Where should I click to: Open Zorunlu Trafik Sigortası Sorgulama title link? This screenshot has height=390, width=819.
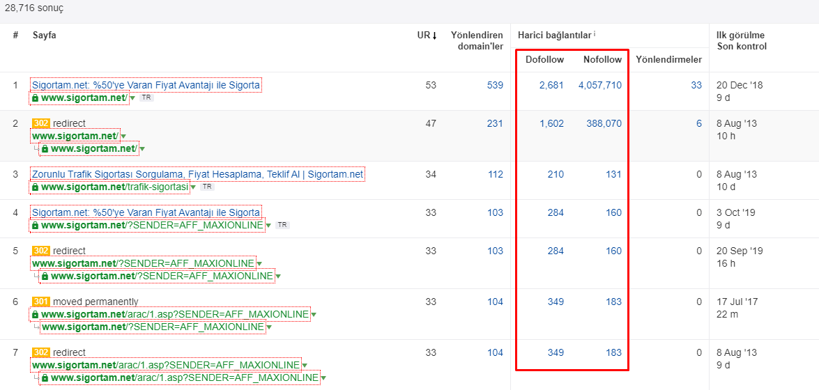197,174
